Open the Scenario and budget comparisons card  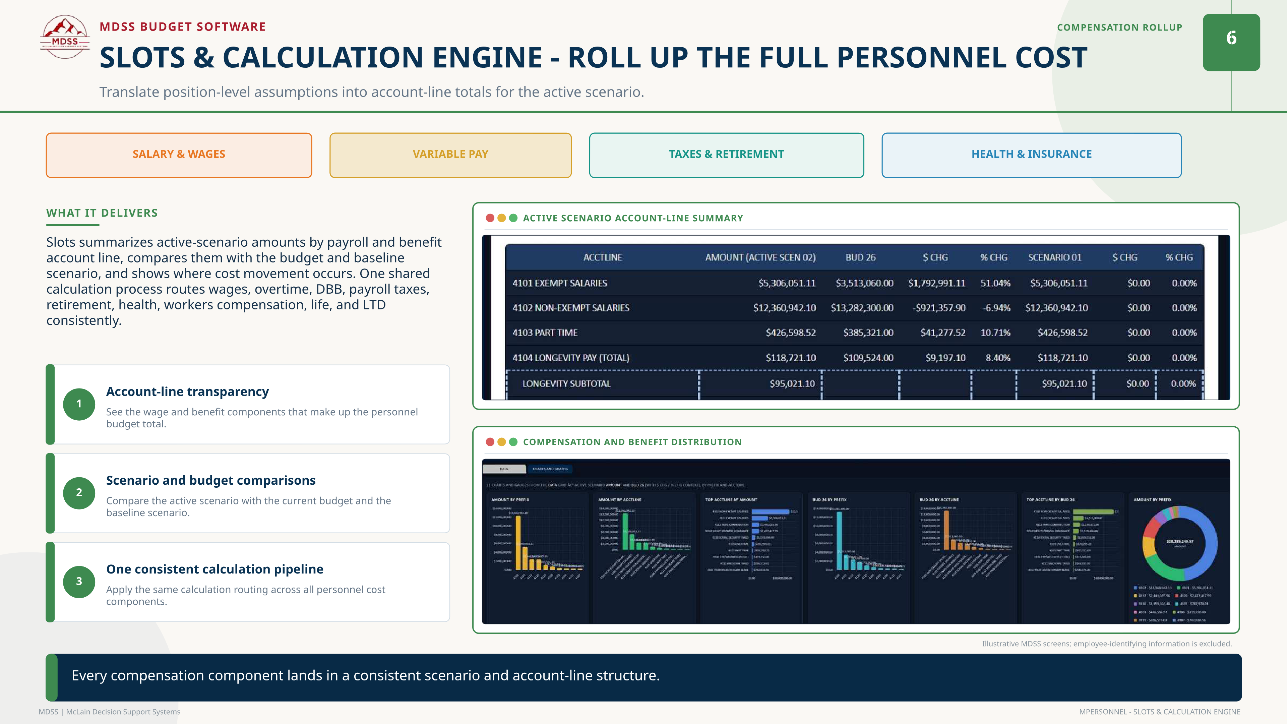(x=248, y=493)
